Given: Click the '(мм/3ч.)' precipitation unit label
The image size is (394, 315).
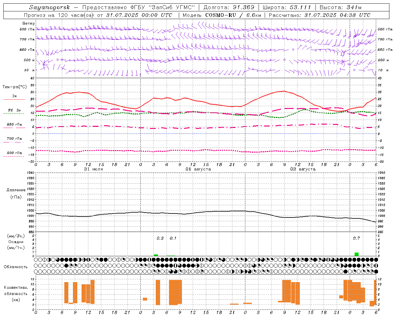Looking at the screenshot, I should coord(16,236).
